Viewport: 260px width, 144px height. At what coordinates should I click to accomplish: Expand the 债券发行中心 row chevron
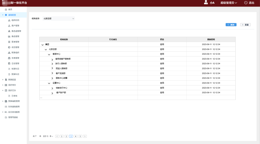pyautogui.click(x=52, y=88)
